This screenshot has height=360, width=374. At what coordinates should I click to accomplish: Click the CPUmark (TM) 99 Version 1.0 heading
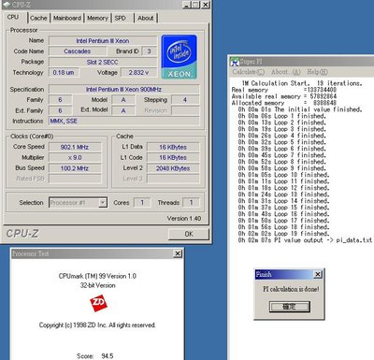(x=97, y=276)
